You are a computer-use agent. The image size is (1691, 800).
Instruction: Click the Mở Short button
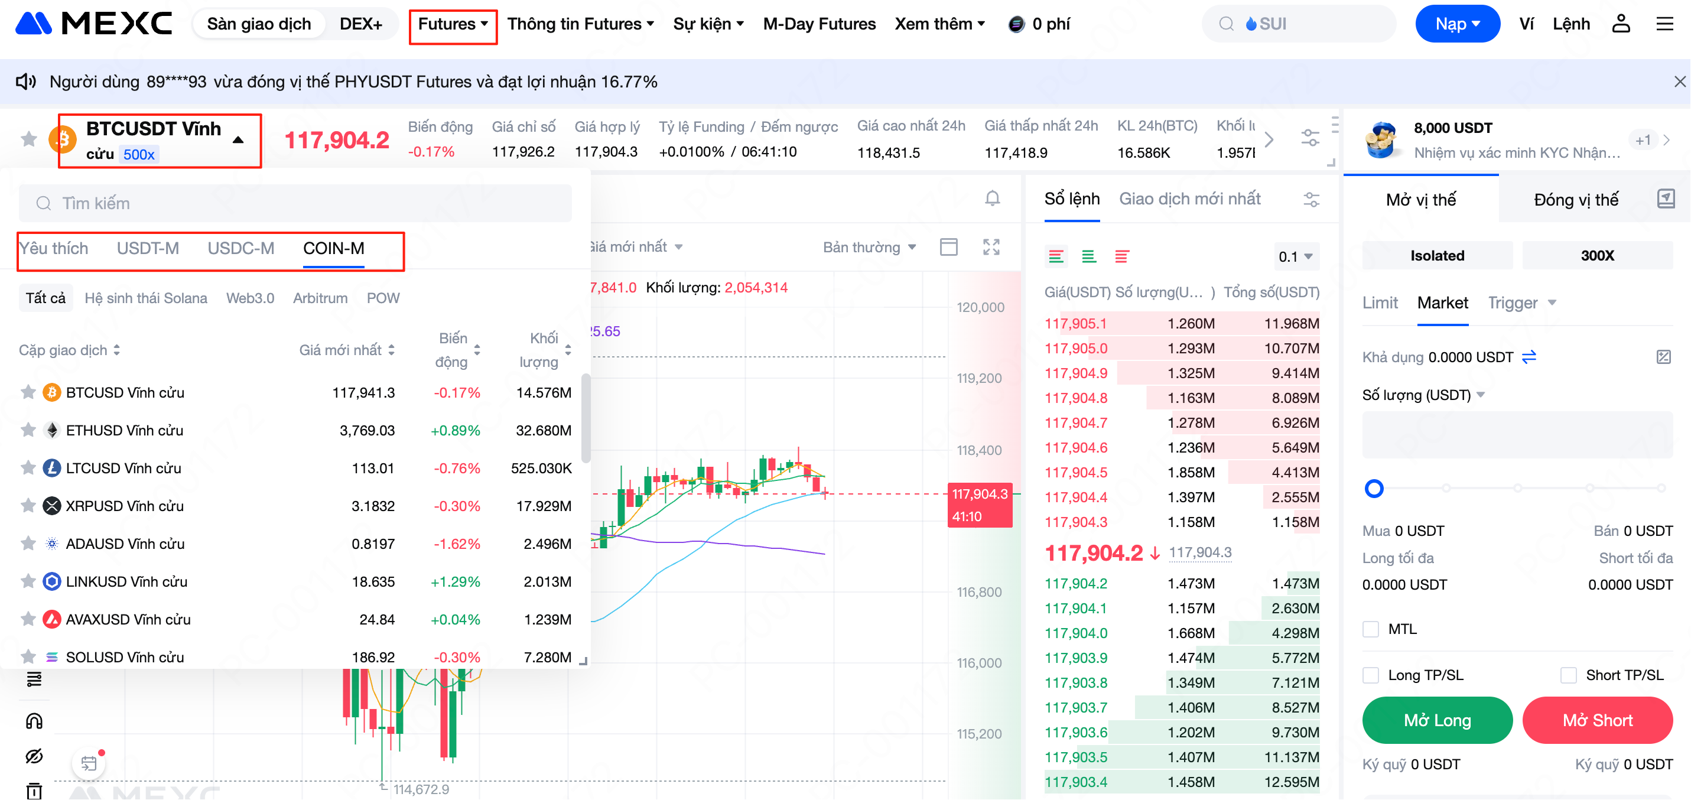click(1597, 721)
